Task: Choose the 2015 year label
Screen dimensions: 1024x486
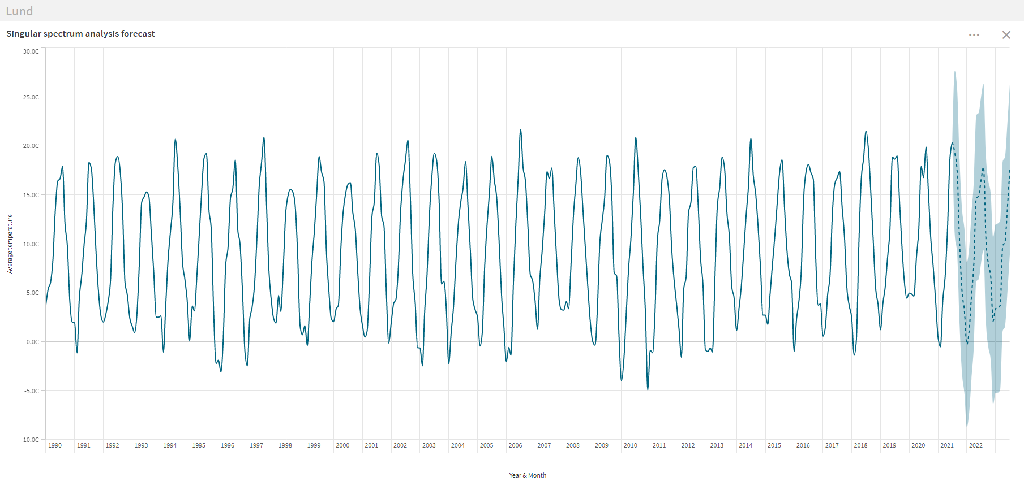Action: [774, 445]
